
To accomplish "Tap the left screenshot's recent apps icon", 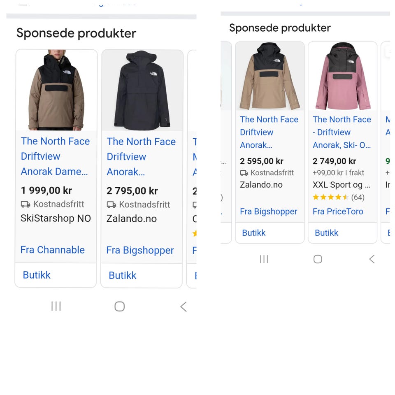I will click(x=56, y=306).
